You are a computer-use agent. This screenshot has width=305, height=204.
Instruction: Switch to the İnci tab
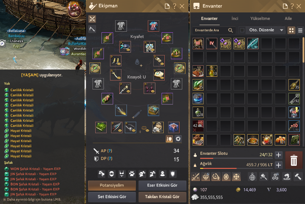[x=235, y=19]
